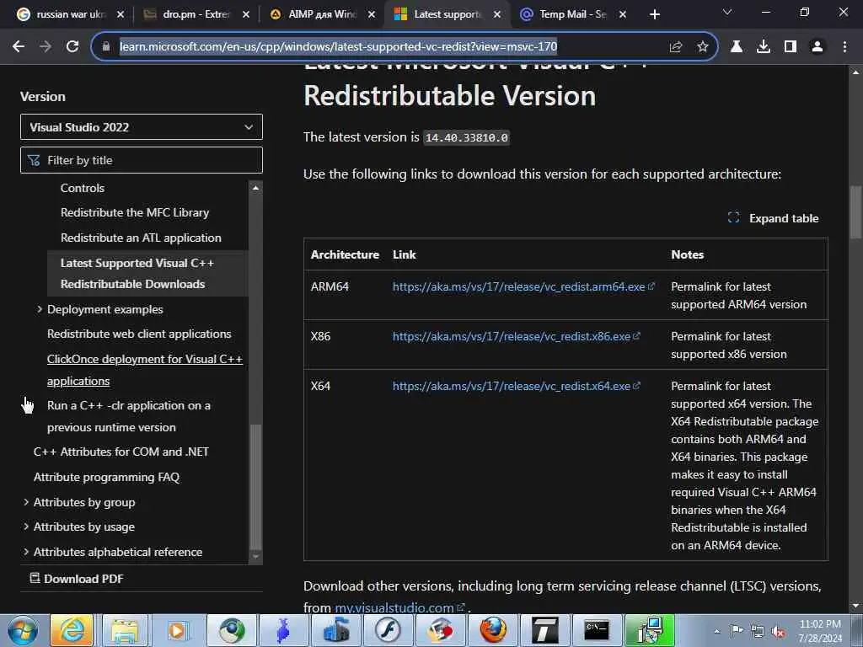Open the browser profile avatar icon
Image resolution: width=863 pixels, height=647 pixels.
click(x=817, y=47)
